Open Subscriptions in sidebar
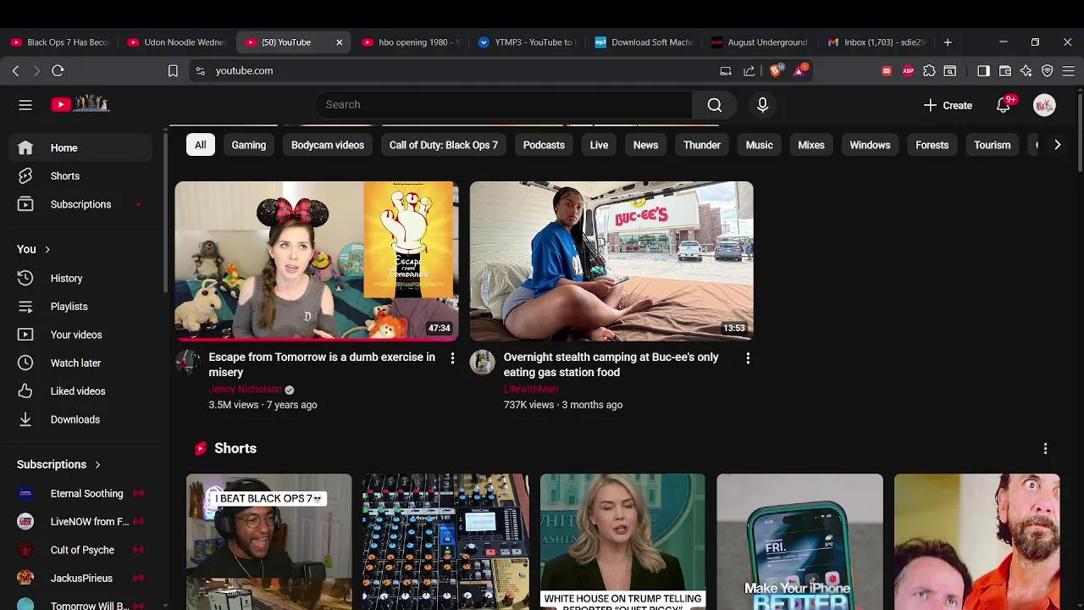The height and width of the screenshot is (610, 1084). coord(82,204)
